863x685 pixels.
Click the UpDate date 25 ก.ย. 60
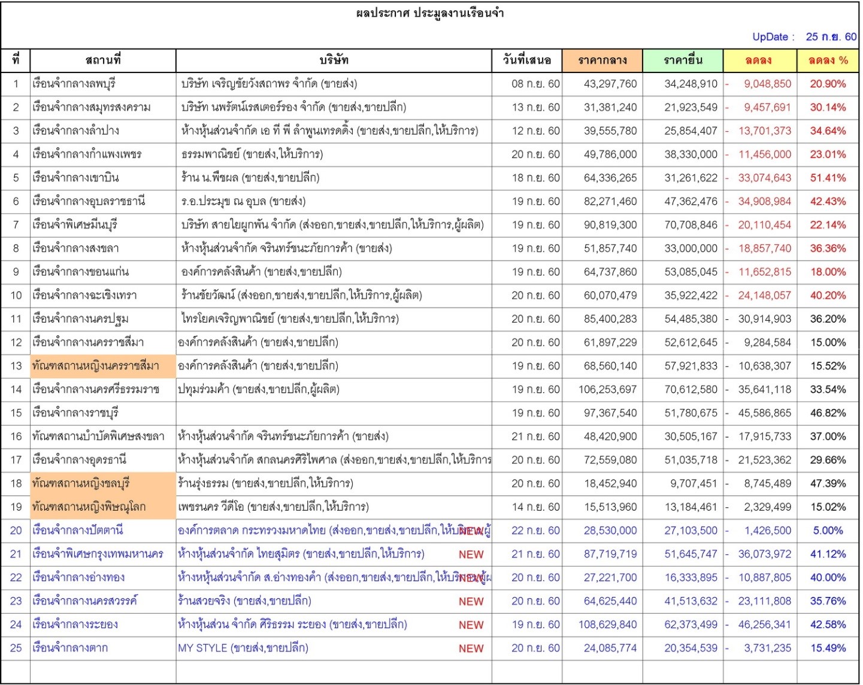(x=831, y=37)
